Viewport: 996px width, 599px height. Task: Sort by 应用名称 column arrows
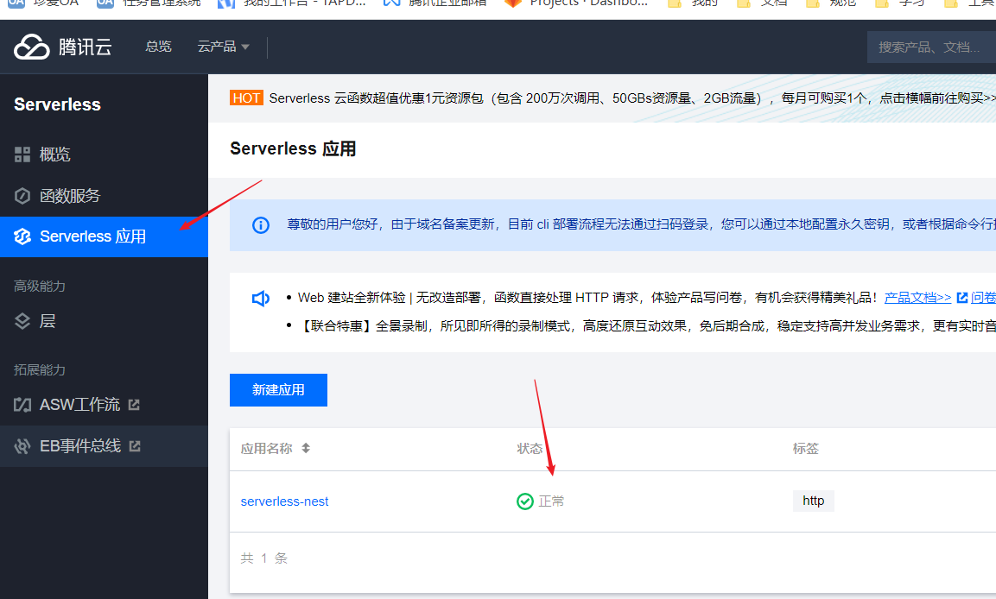click(306, 448)
